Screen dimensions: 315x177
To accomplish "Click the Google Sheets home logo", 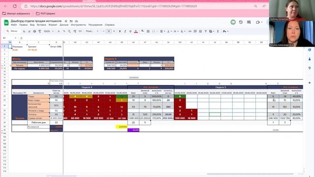I will tap(6, 23).
